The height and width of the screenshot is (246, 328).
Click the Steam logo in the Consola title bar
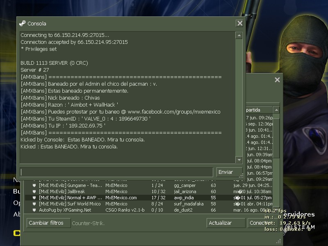22,23
